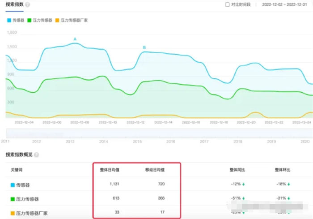Viewport: 313px width, 219px height.
Task: Click help icon next to 搜索指数 title
Action: (x=28, y=4)
